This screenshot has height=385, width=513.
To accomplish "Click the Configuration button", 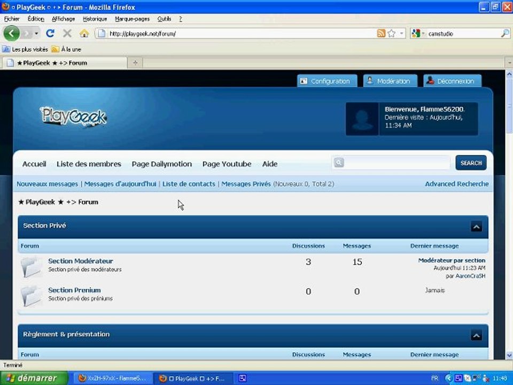I will pyautogui.click(x=327, y=81).
